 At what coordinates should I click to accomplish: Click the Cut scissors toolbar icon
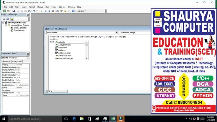pos(18,11)
